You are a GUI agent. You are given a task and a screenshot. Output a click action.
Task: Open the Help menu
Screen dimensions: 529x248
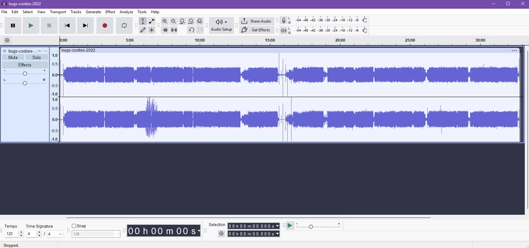pyautogui.click(x=155, y=12)
